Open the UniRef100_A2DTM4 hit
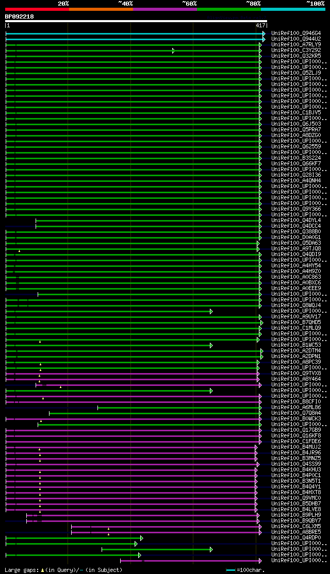330x574 pixels. [x=296, y=350]
